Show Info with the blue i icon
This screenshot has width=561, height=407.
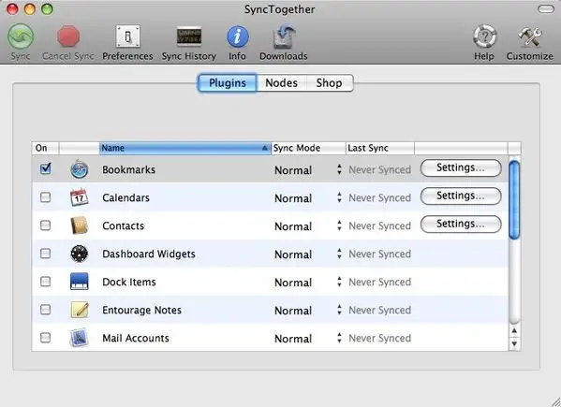(x=238, y=36)
